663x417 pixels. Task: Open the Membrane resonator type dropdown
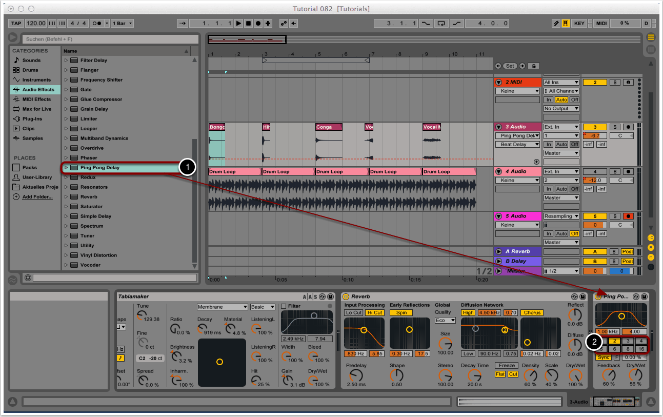222,307
